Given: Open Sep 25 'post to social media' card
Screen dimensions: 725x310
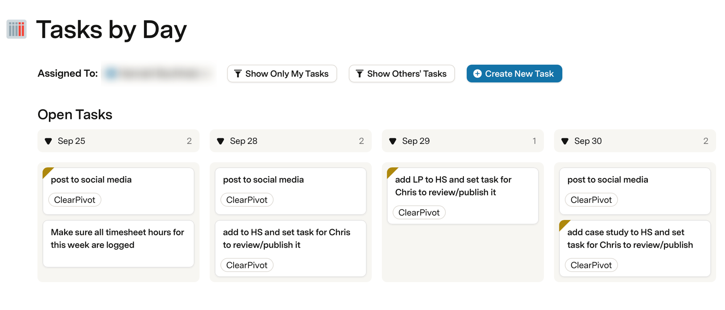Looking at the screenshot, I should 119,191.
